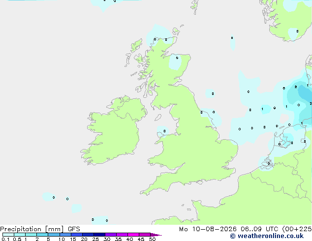The width and height of the screenshot is (312, 241).
Task: Pick the 10–15 mm legend color swatch
Action: point(65,235)
